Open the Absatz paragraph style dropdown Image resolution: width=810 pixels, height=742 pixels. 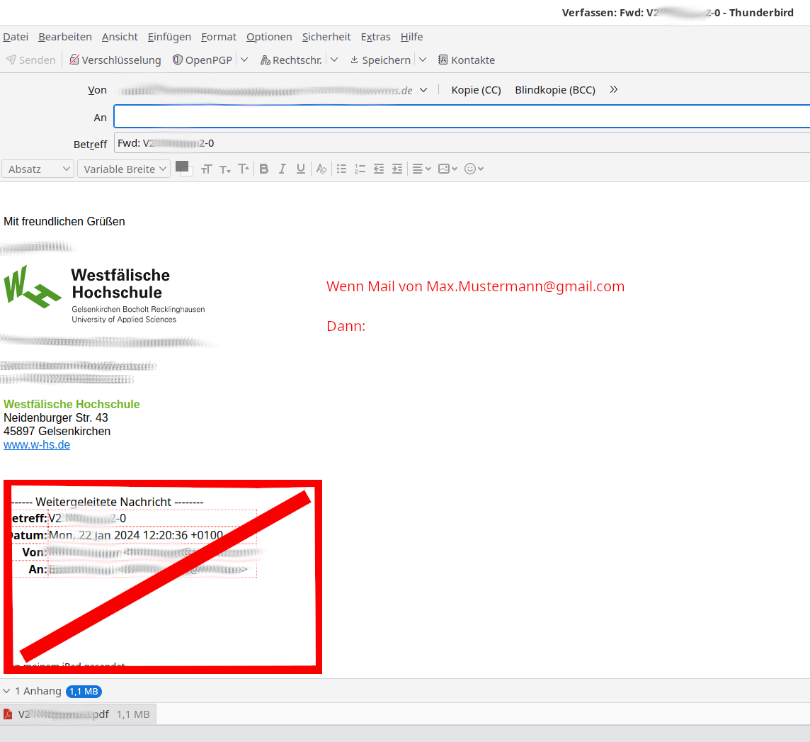tap(38, 169)
